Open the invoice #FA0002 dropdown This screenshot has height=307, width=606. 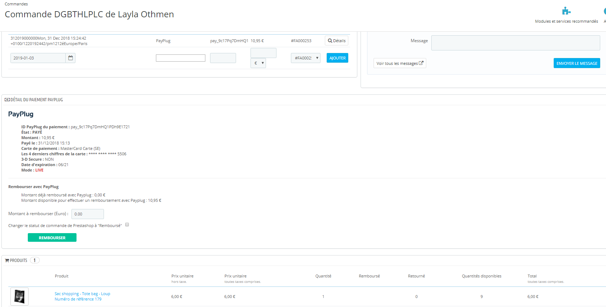tap(306, 58)
